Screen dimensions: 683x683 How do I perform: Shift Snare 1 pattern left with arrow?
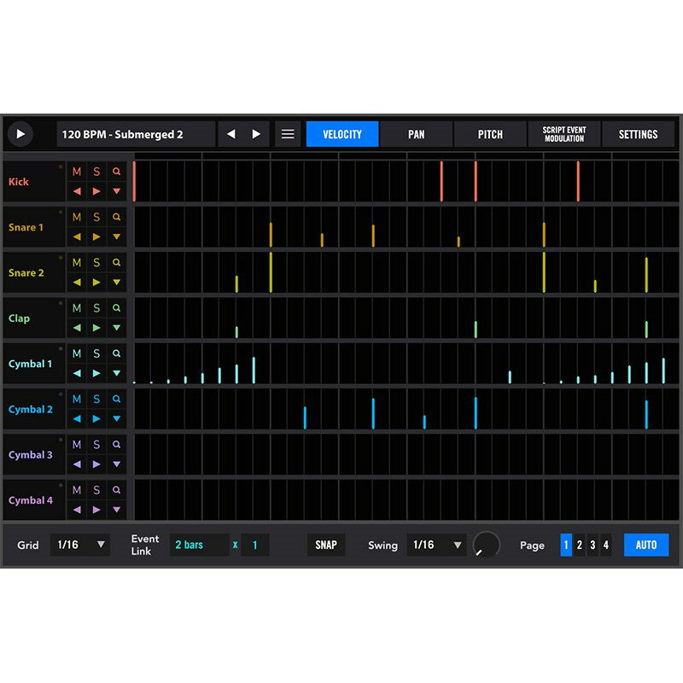tap(77, 236)
